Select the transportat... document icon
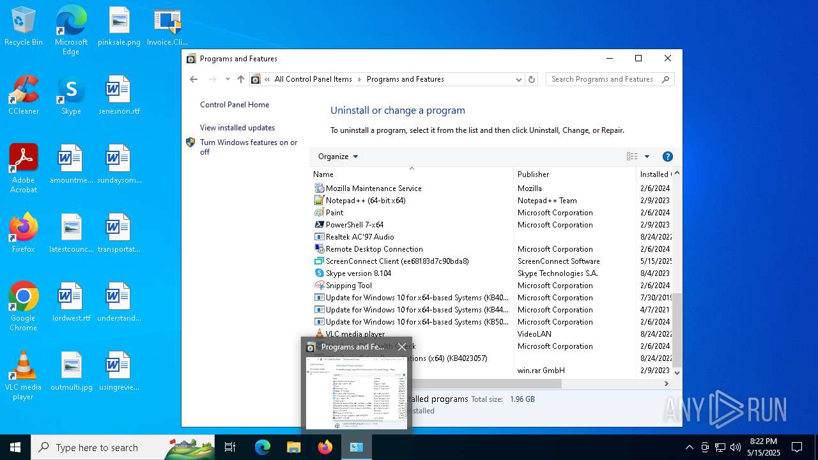The height and width of the screenshot is (460, 818). pos(119,234)
